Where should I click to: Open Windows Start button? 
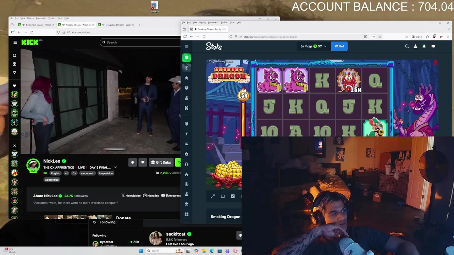coord(141,251)
